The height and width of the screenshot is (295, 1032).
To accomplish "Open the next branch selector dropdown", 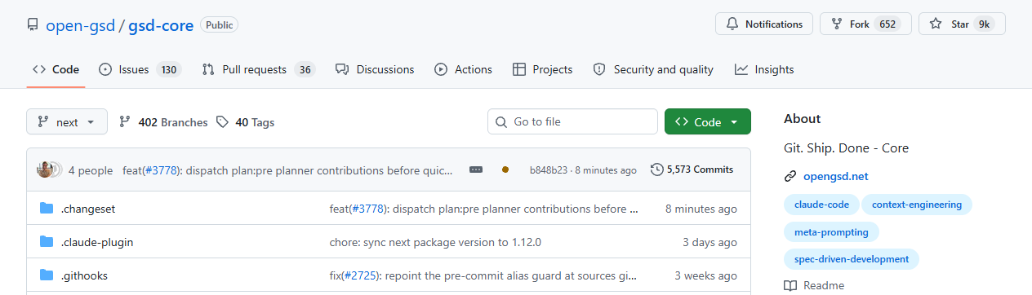I will (x=67, y=122).
